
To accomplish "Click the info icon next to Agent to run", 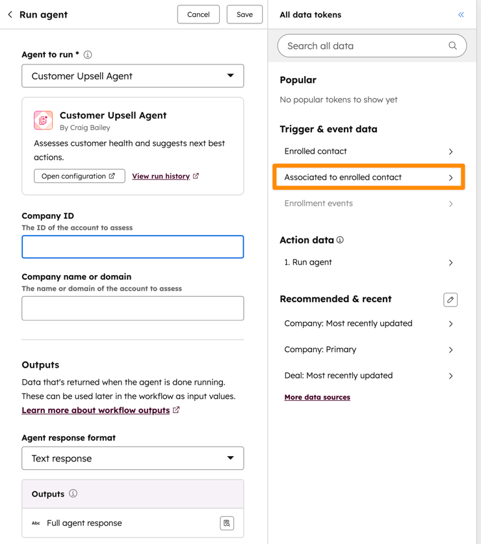I will (88, 55).
